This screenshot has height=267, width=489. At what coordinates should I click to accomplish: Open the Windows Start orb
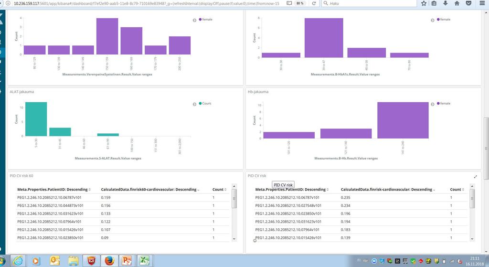pyautogui.click(x=2, y=260)
